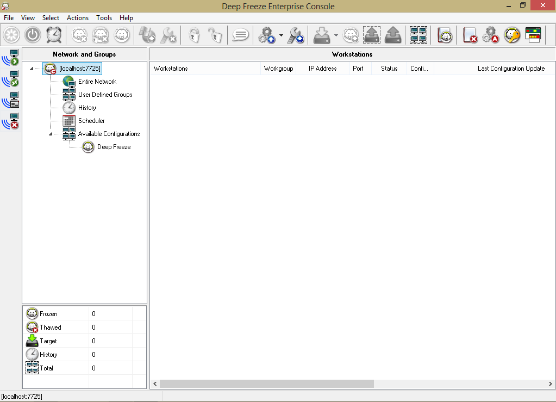Open dropdown arrow beside the gears icon
Image resolution: width=556 pixels, height=402 pixels.
coord(281,36)
